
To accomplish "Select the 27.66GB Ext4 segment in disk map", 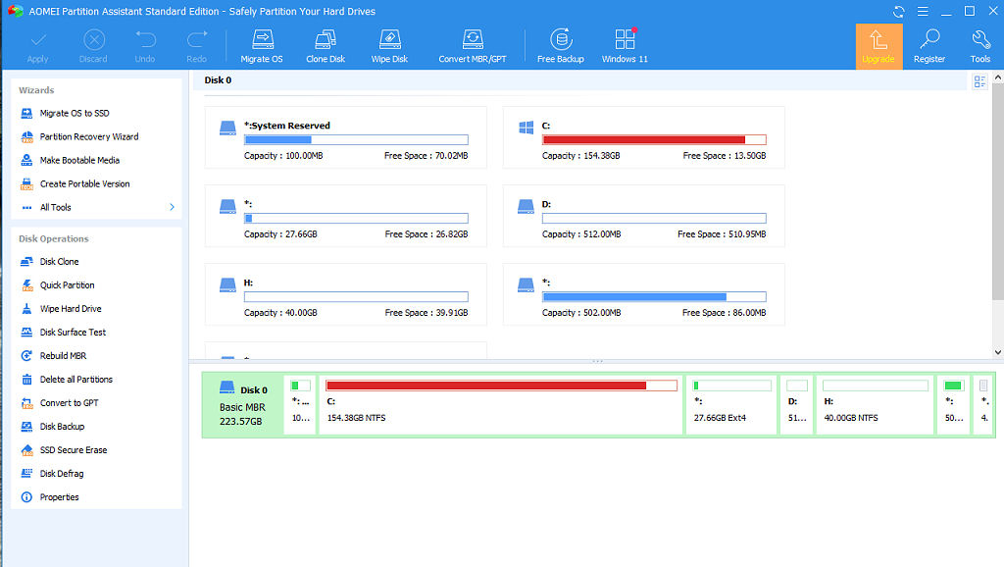I will pyautogui.click(x=731, y=405).
